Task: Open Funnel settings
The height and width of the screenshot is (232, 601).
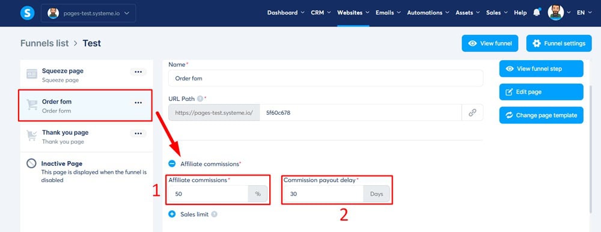Action: (x=559, y=43)
